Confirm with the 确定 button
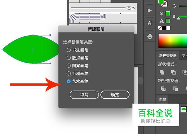This screenshot has height=134, width=187. [x=115, y=95]
